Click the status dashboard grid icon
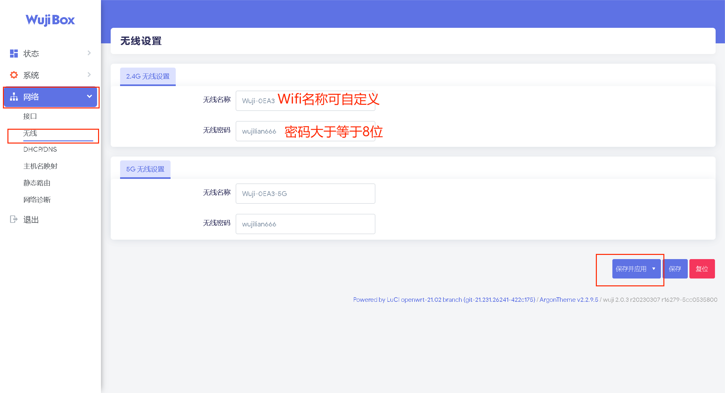 point(14,53)
